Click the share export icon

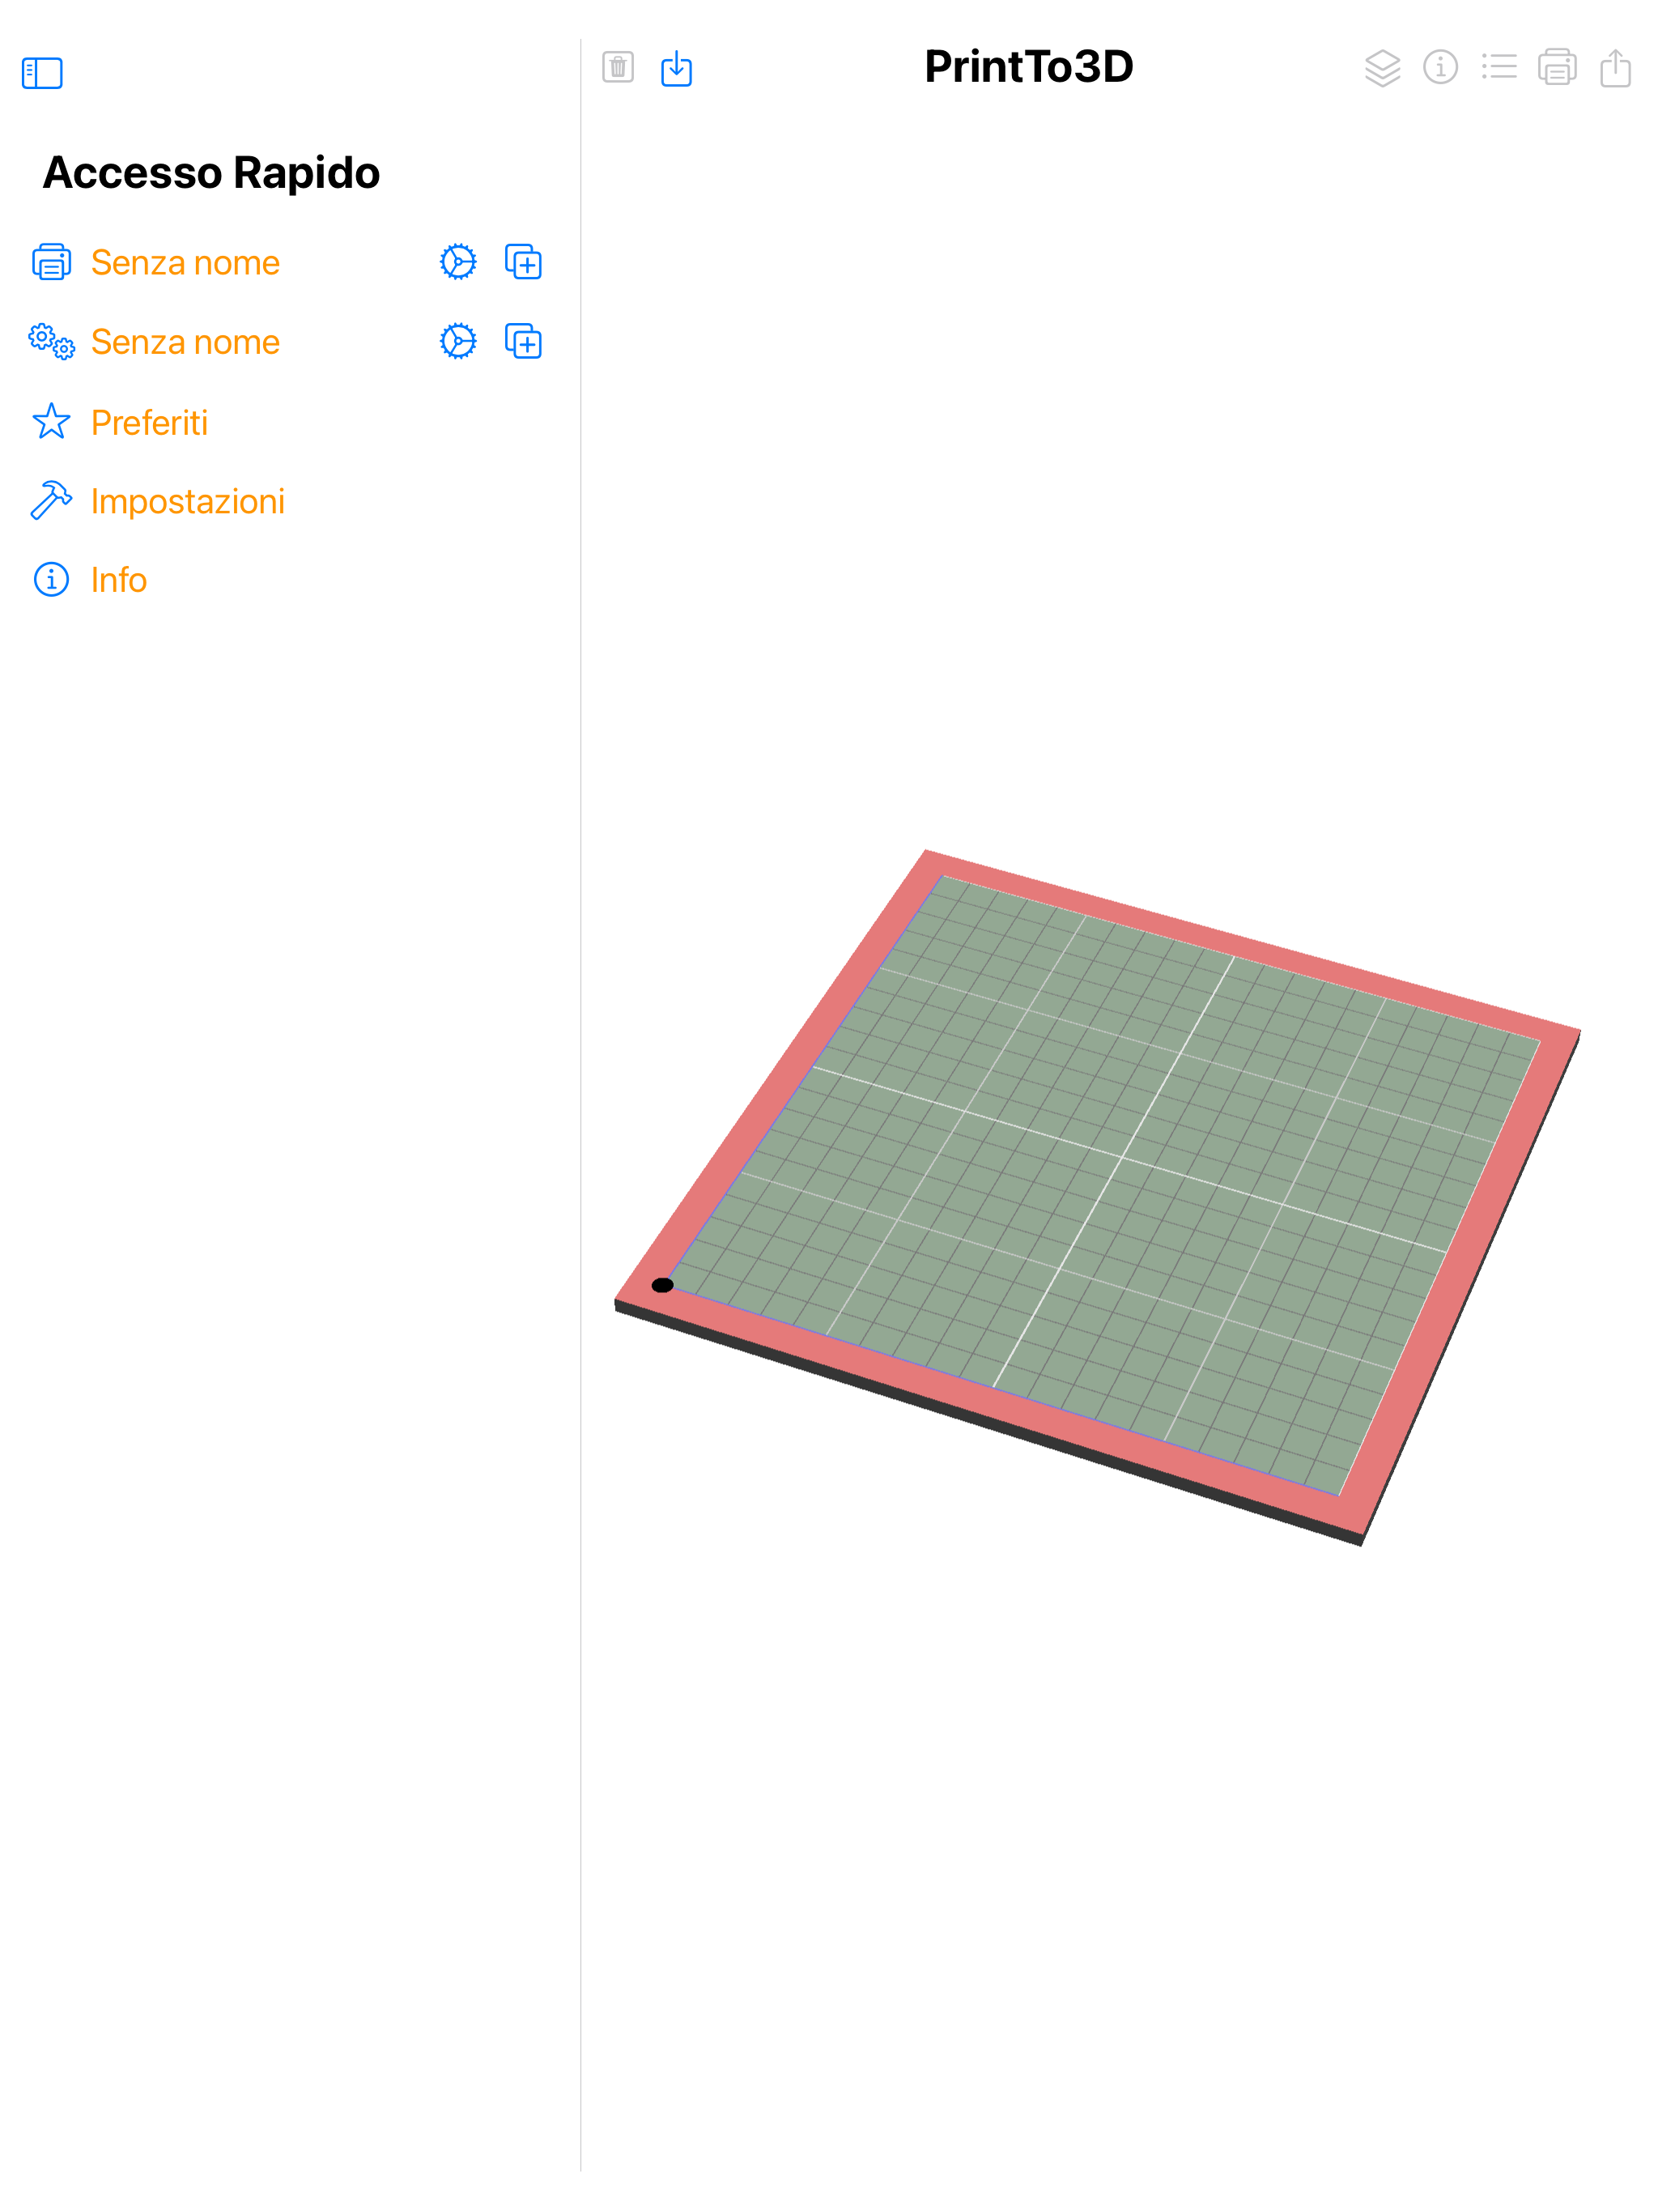[x=1615, y=68]
